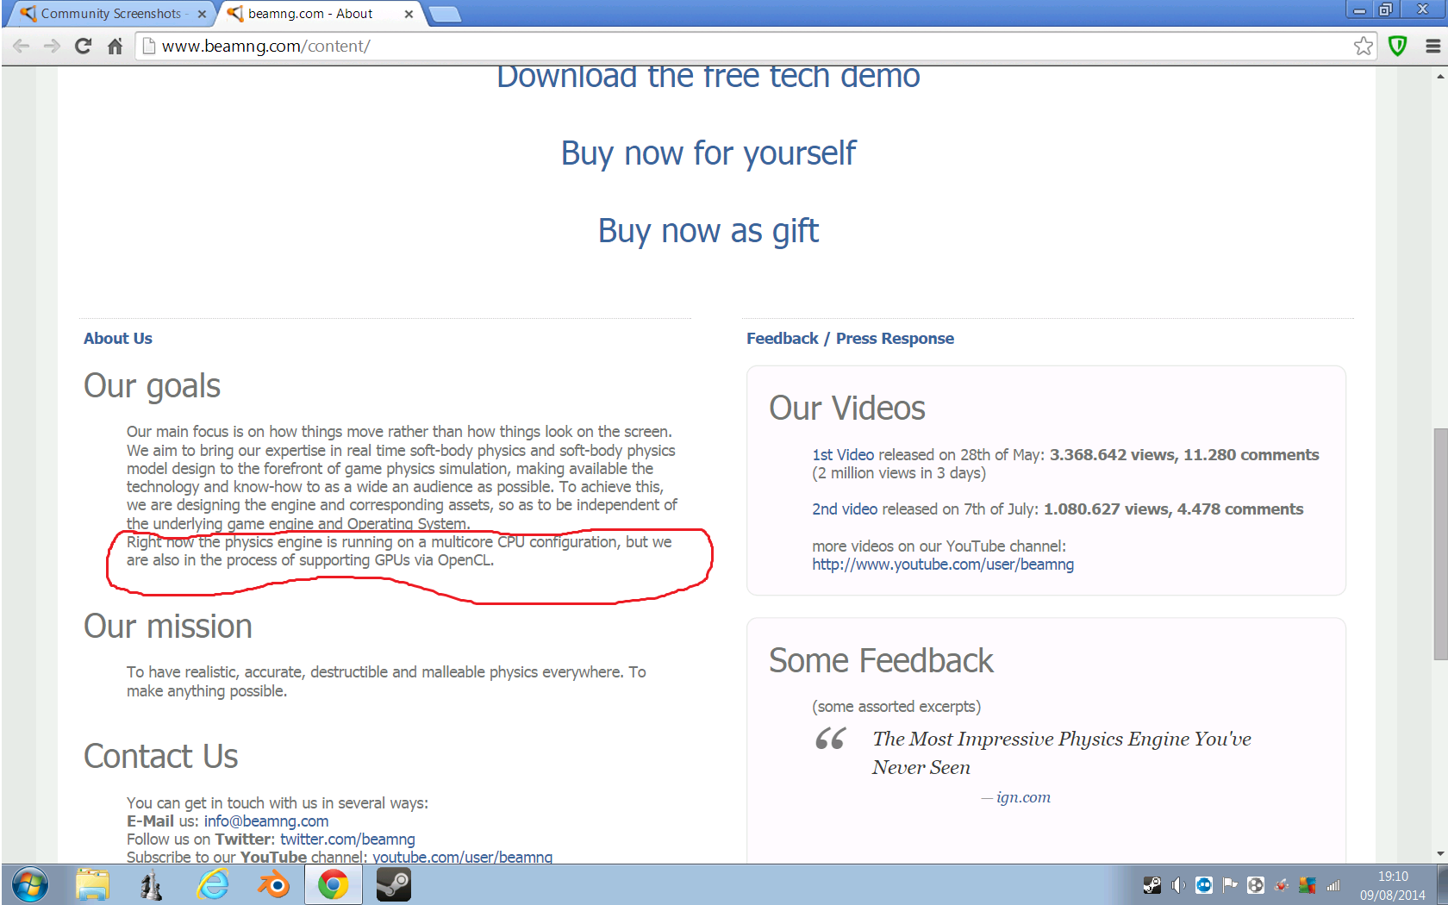The height and width of the screenshot is (905, 1448).
Task: Click the info@beamng.com email link
Action: click(266, 821)
